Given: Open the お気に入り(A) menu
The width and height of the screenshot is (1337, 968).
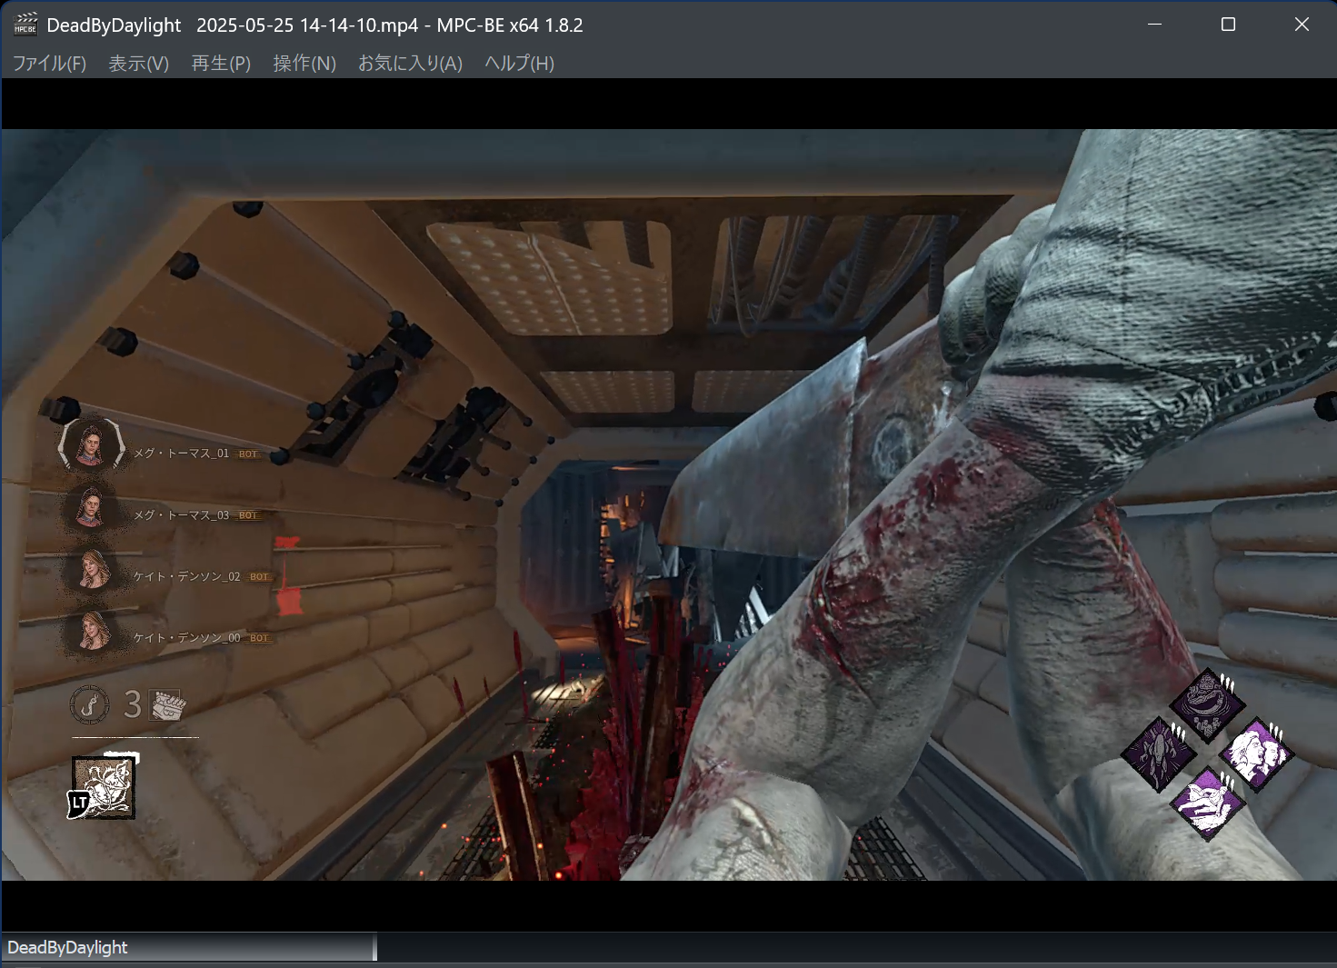Looking at the screenshot, I should 410,63.
